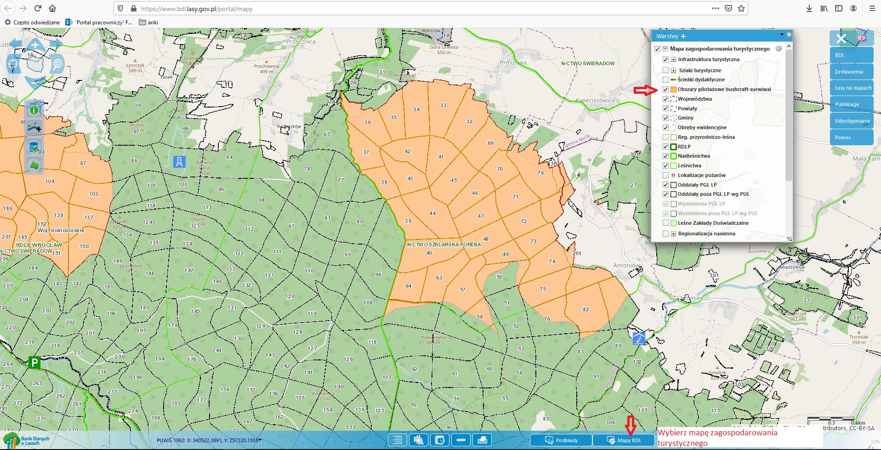Uncheck Obszary pilotażowe bushcraft-surwiwal layer
The width and height of the screenshot is (881, 450).
(665, 90)
